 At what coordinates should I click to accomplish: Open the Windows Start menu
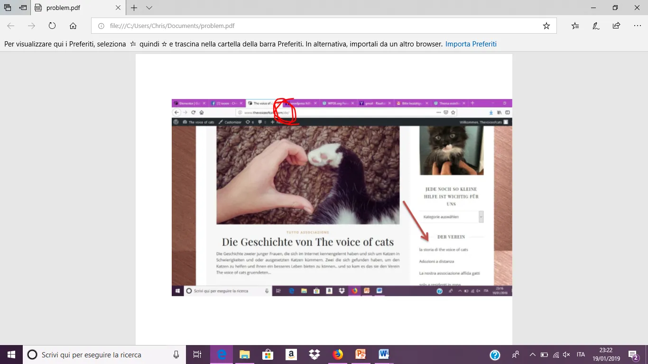coord(11,355)
